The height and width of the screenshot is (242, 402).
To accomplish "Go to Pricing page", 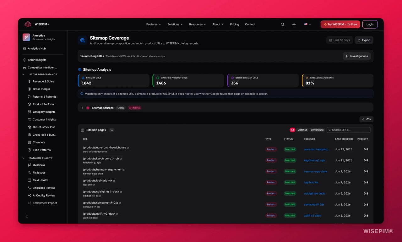I will click(234, 24).
